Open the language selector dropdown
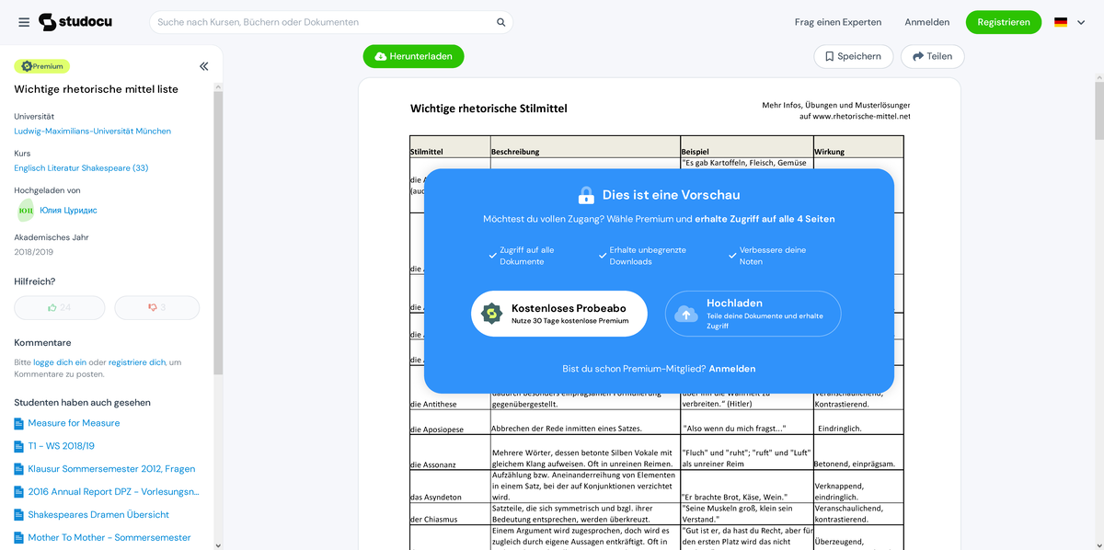The image size is (1104, 550). click(1081, 21)
